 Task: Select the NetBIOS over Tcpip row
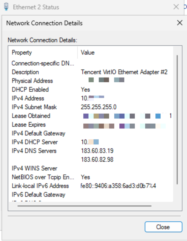click(43, 177)
